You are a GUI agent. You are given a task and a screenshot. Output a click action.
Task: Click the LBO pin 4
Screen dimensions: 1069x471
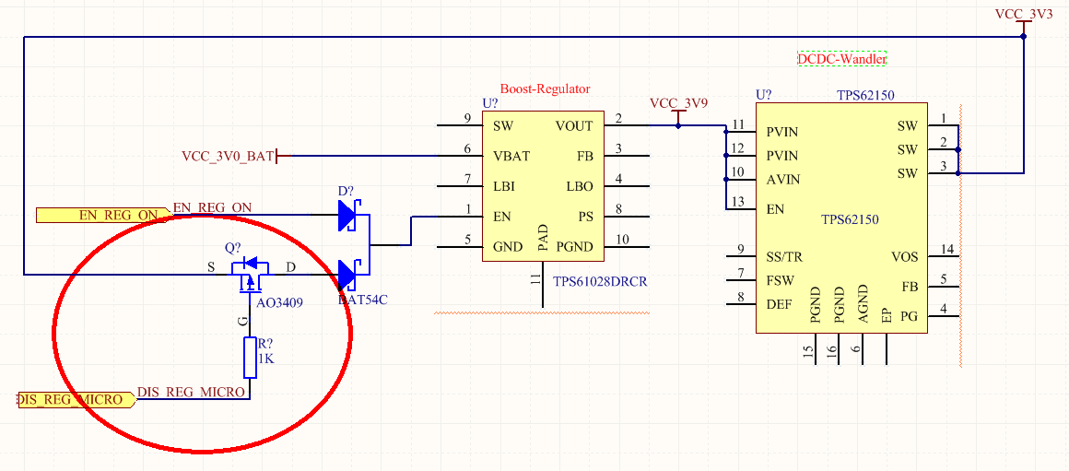[627, 186]
